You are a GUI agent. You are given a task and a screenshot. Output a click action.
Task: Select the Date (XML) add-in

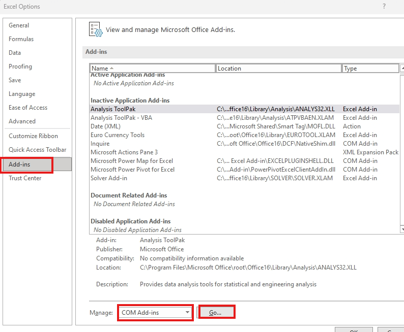click(244, 126)
